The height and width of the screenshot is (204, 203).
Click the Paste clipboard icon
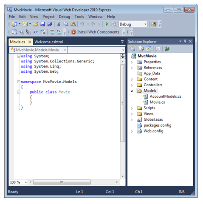point(73,24)
